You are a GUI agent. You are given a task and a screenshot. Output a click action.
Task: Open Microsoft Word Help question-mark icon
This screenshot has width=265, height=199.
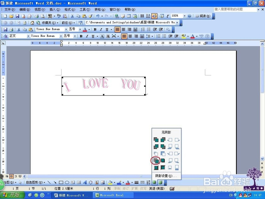pyautogui.click(x=189, y=16)
